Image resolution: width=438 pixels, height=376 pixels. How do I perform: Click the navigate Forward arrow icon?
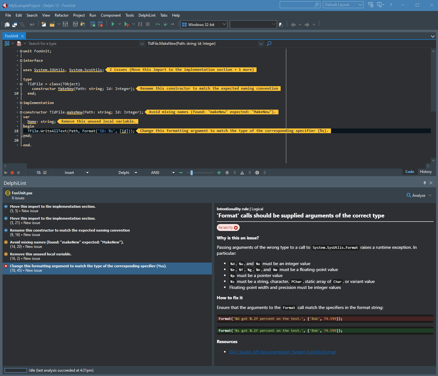click(x=307, y=24)
